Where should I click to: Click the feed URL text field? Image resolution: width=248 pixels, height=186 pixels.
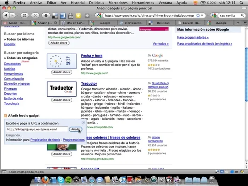(x=36, y=129)
